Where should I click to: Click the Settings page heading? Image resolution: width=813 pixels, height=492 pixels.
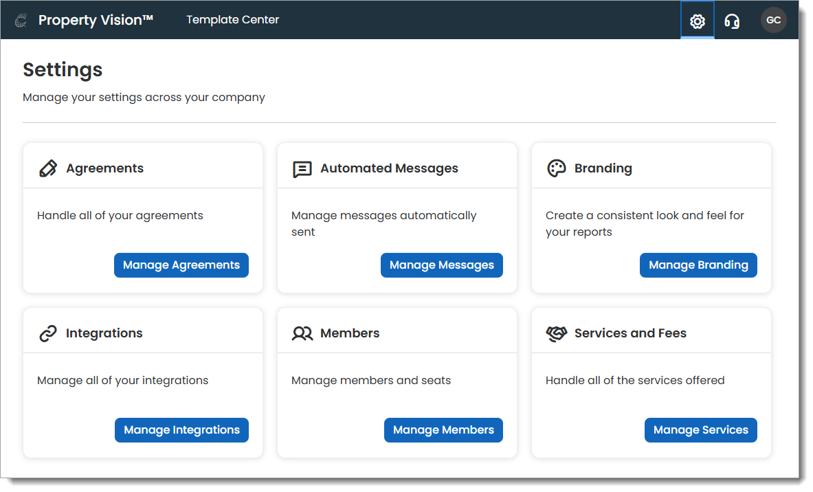coord(63,69)
